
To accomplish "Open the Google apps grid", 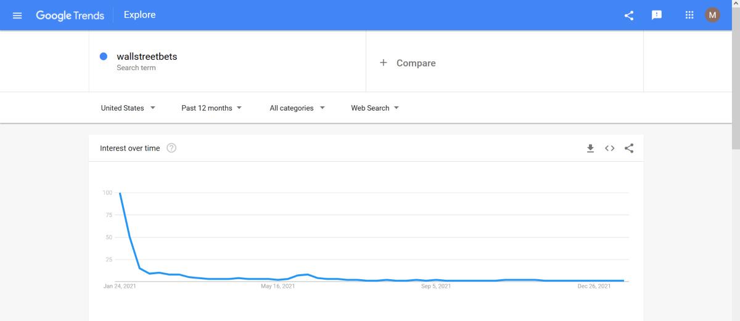I will click(689, 15).
